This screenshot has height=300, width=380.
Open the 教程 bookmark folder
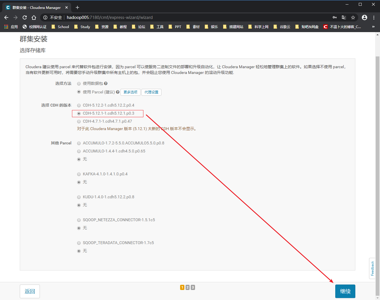coord(120,27)
